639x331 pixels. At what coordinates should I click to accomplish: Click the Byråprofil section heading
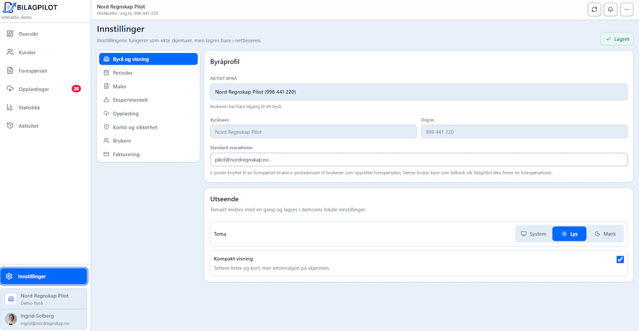(x=225, y=61)
